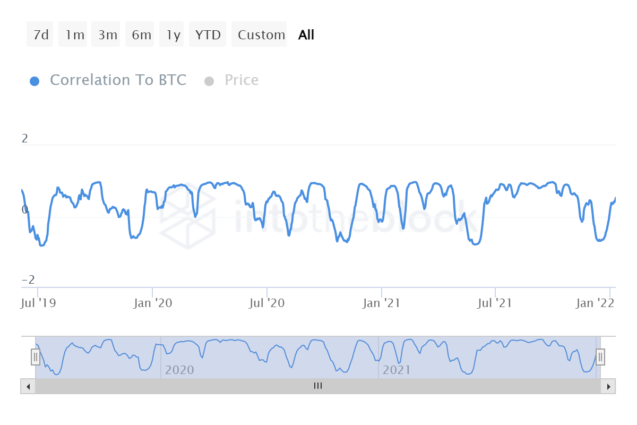Screen dimensions: 637x425
Task: Toggle the Correlation To BTC series
Action: [118, 80]
